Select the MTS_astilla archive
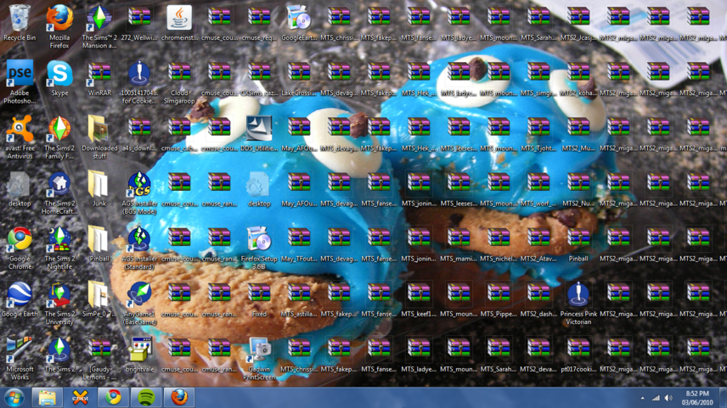 (299, 299)
